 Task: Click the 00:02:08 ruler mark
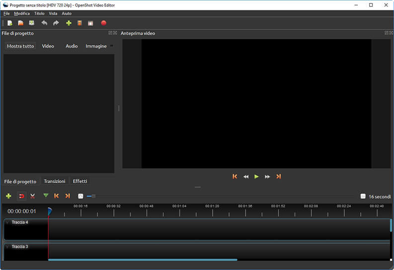pos(311,206)
